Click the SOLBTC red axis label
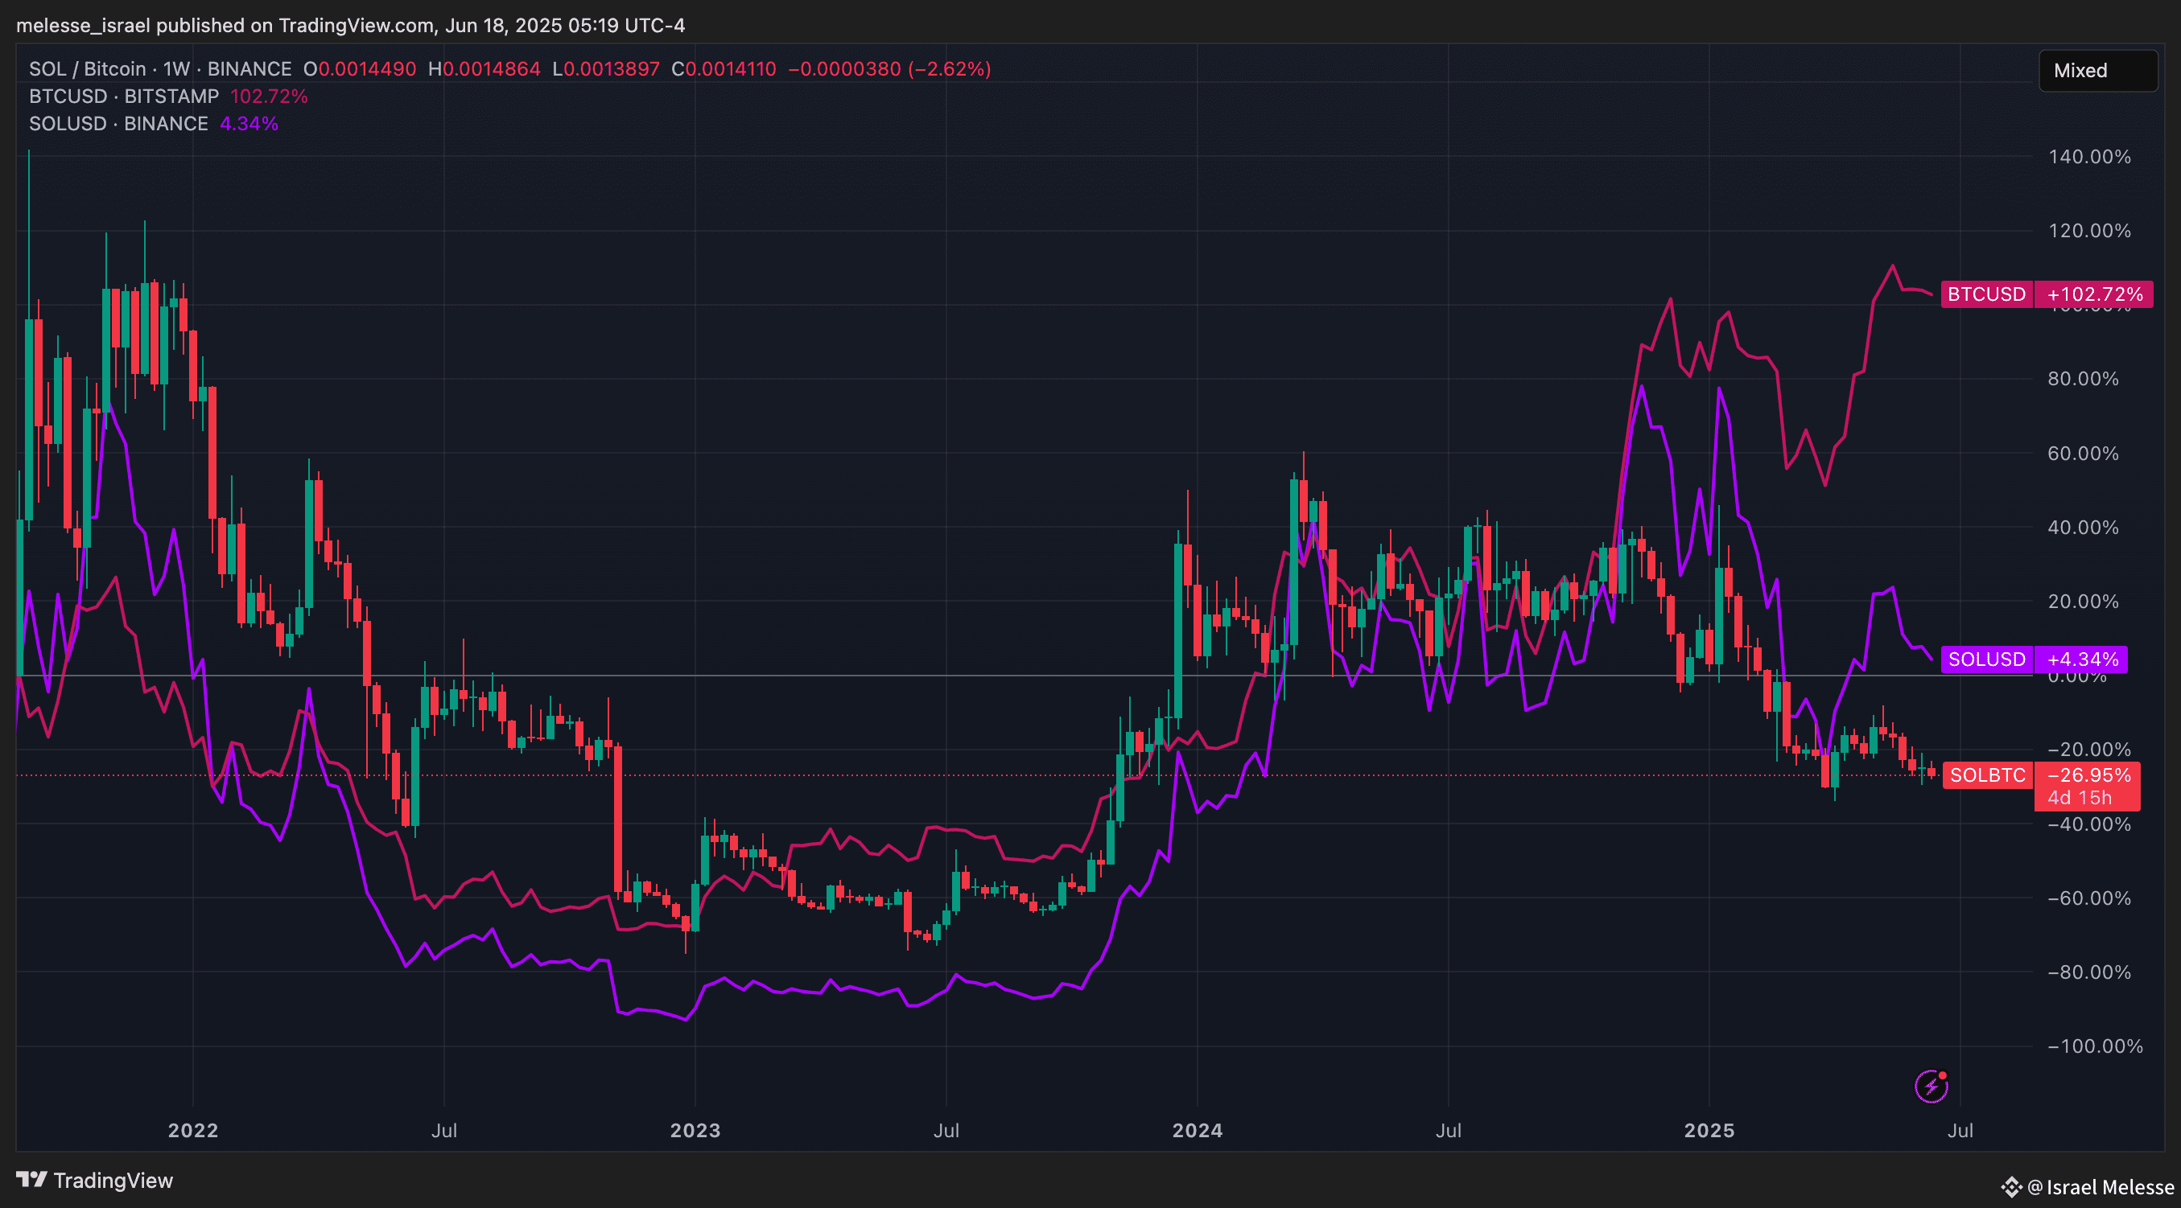This screenshot has height=1208, width=2181. (1987, 775)
